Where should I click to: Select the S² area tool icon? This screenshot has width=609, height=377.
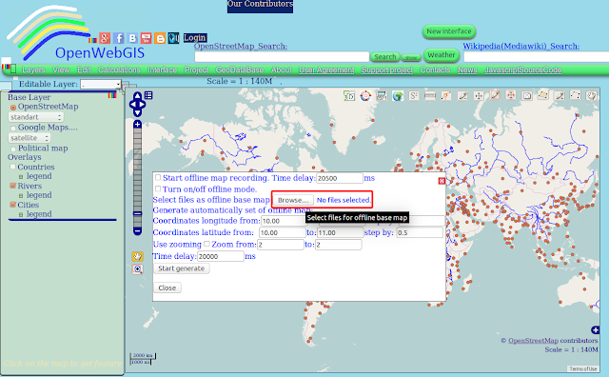pos(414,95)
